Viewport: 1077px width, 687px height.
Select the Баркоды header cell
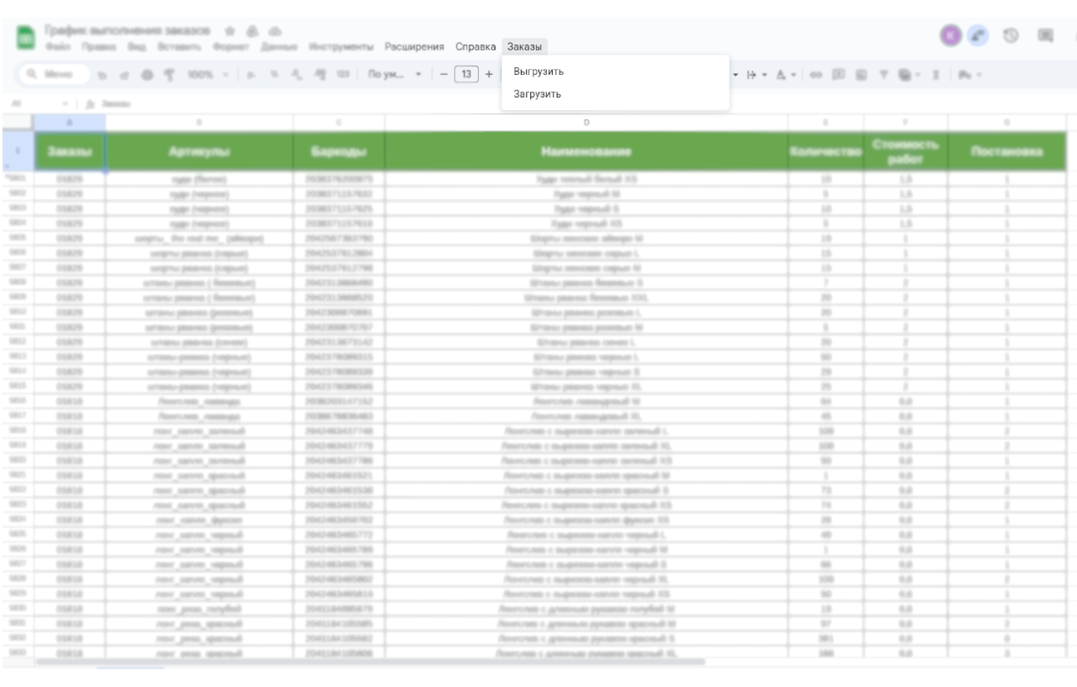point(339,152)
